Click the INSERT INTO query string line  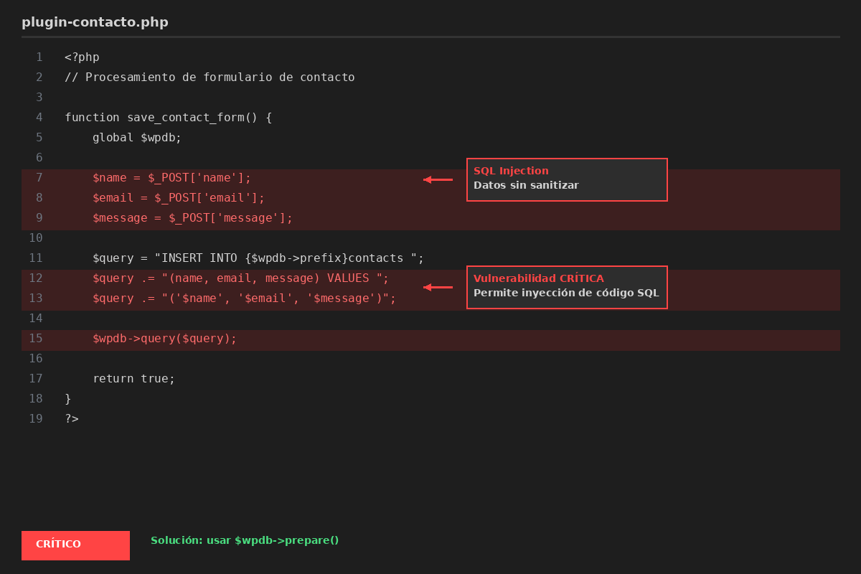[x=258, y=258]
